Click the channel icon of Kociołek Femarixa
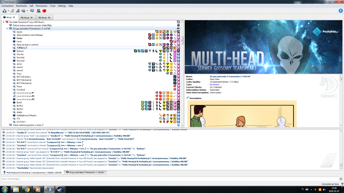344x193 pixels. click(7, 22)
